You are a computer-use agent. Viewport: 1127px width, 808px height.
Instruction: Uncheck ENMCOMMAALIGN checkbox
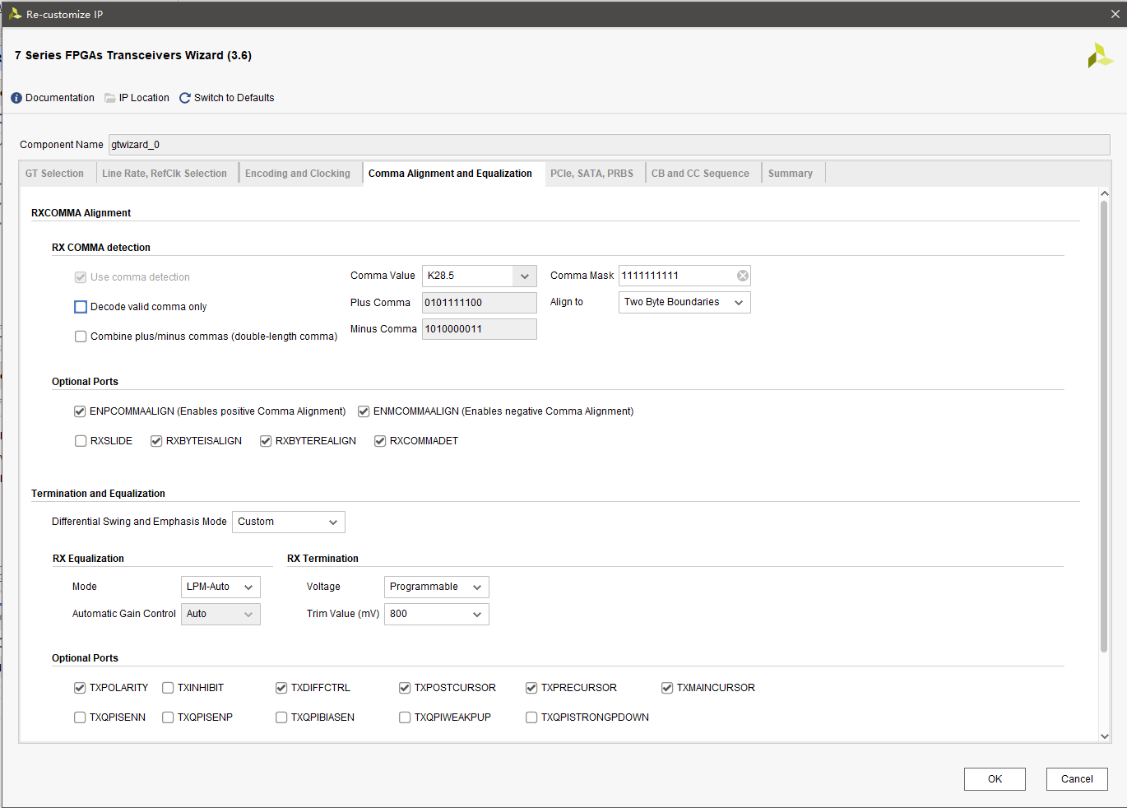[x=364, y=411]
